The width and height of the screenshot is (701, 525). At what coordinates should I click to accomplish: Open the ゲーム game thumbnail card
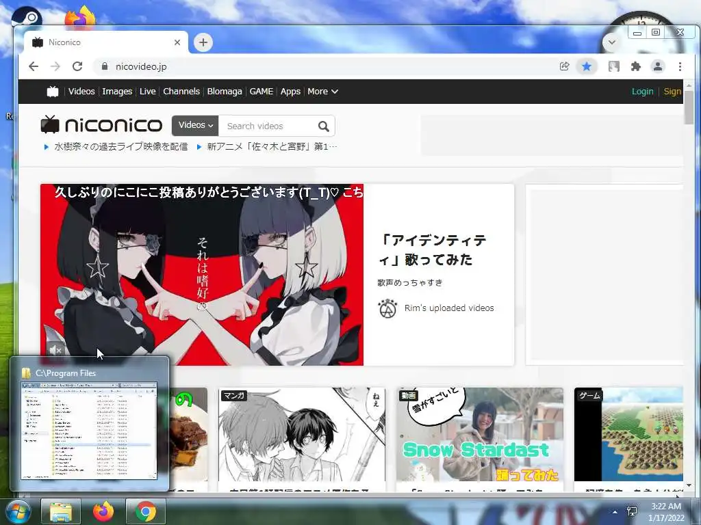(x=628, y=434)
